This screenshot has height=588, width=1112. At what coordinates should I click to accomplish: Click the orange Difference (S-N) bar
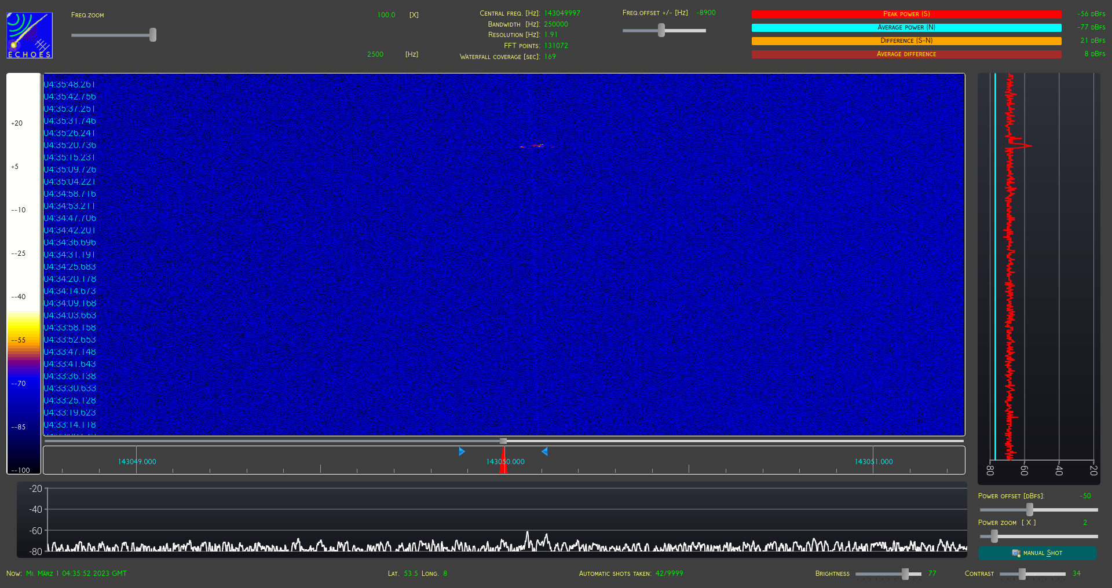coord(906,41)
